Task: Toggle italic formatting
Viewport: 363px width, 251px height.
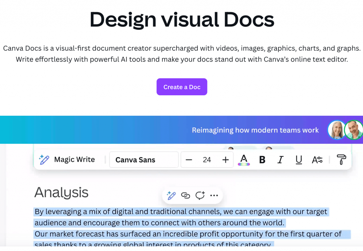Action: point(280,159)
